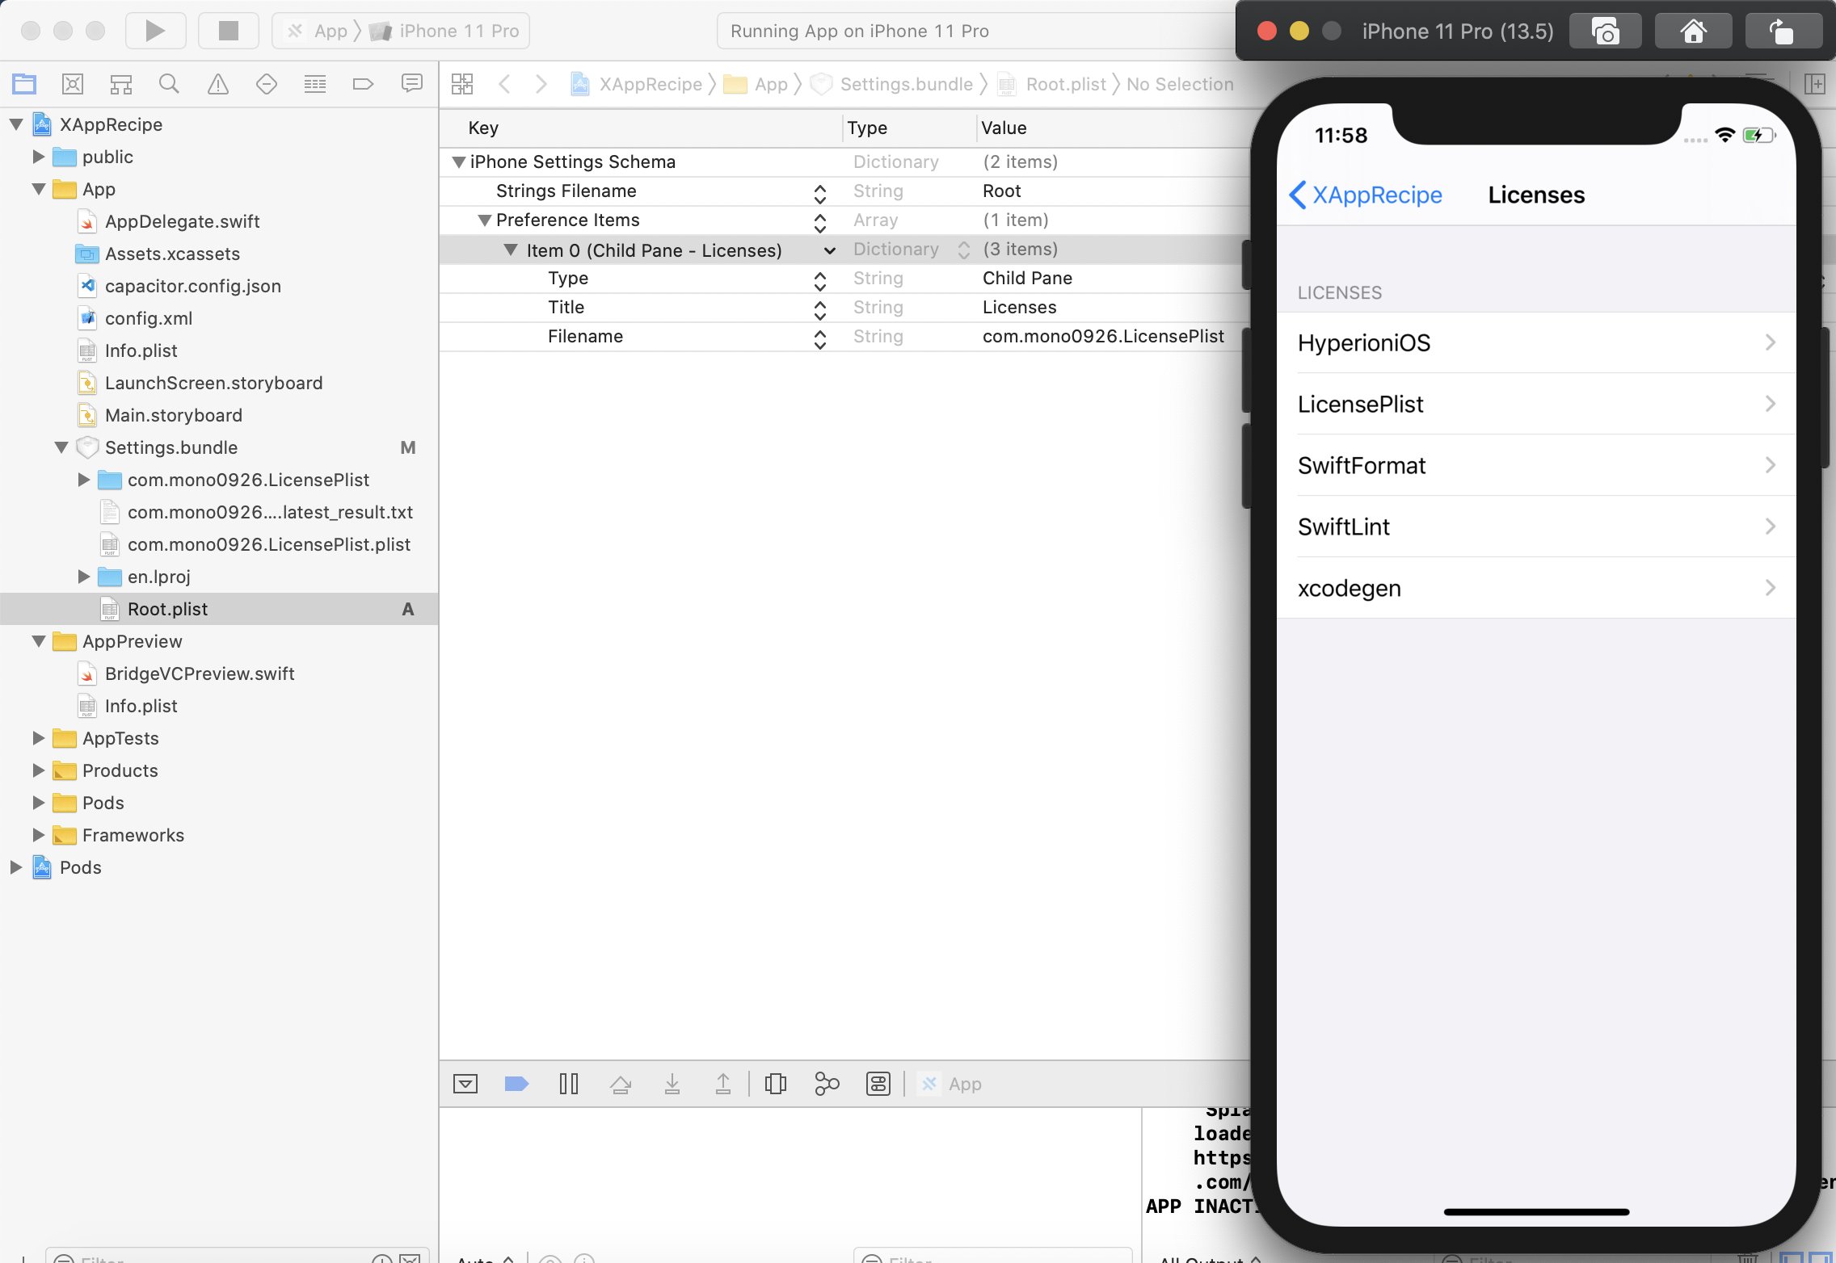Click the Run (play) button in Xcode toolbar
The image size is (1836, 1263).
(155, 31)
